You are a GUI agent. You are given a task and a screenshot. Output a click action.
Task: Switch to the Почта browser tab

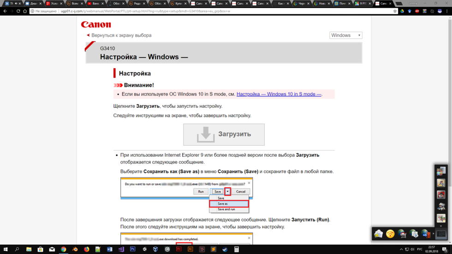point(343,3)
